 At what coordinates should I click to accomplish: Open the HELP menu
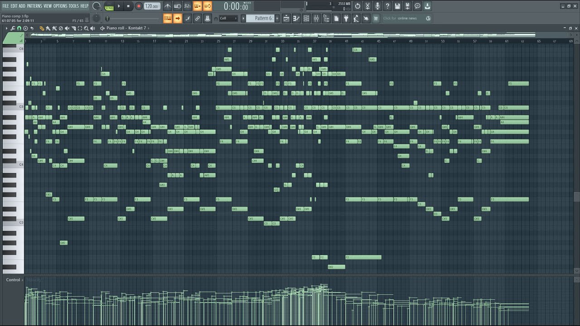(x=84, y=6)
